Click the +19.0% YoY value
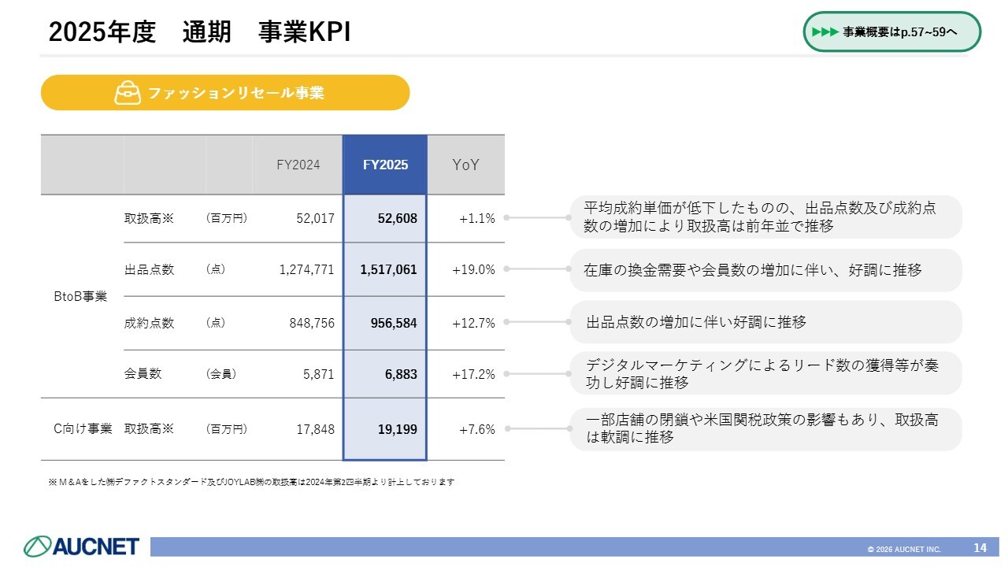 click(473, 269)
